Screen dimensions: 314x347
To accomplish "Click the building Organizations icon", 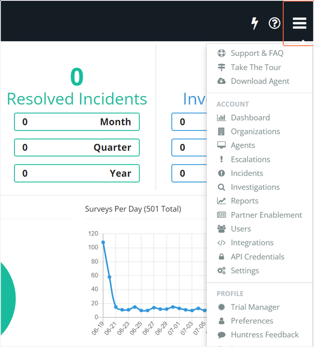I will 221,131.
